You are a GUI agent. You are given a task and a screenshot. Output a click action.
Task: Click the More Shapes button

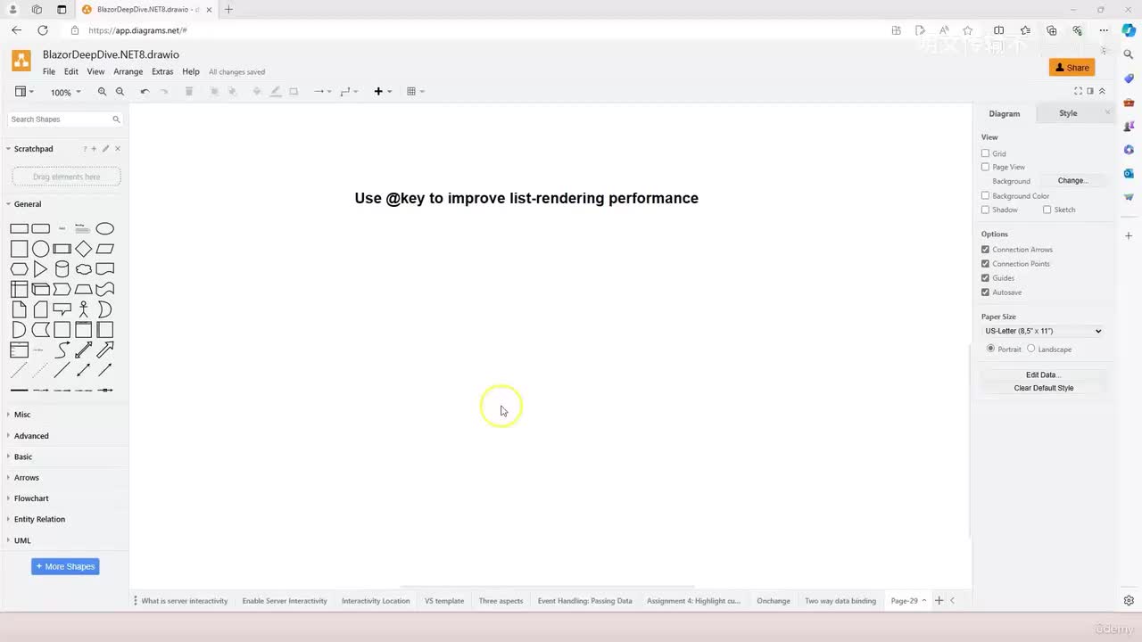coord(65,566)
